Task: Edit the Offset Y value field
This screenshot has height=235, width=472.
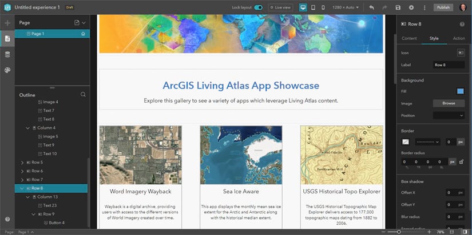Action: point(450,205)
